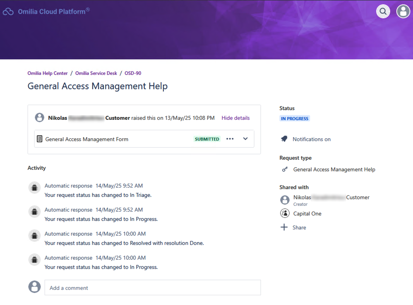Click the IN PROGRESS status badge
The image size is (413, 305).
(295, 119)
